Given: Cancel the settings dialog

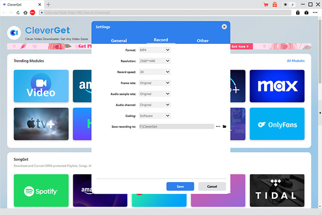Looking at the screenshot, I should coord(212,187).
